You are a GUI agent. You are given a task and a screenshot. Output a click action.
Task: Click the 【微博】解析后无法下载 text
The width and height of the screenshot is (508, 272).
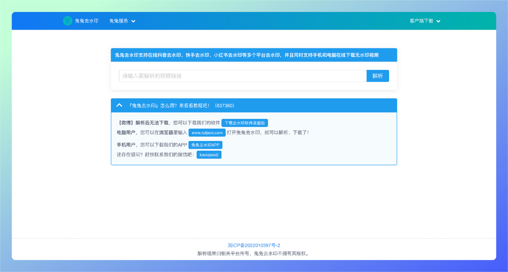tap(143, 123)
